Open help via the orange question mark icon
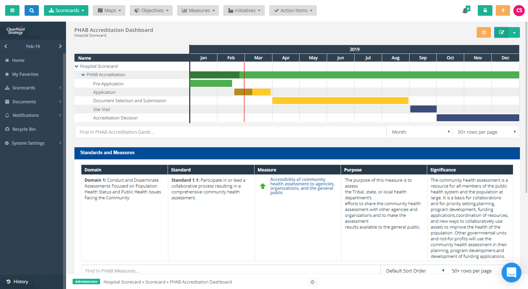528x289 pixels. pyautogui.click(x=502, y=10)
